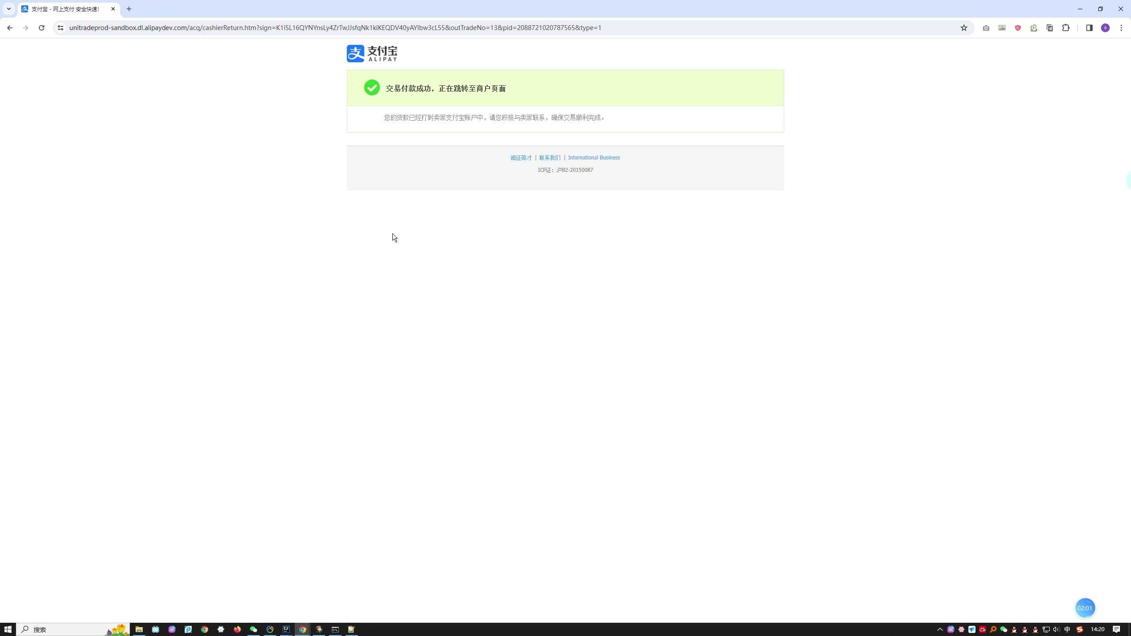Open the 诚征英才 footer link
This screenshot has width=1131, height=636.
click(x=521, y=158)
